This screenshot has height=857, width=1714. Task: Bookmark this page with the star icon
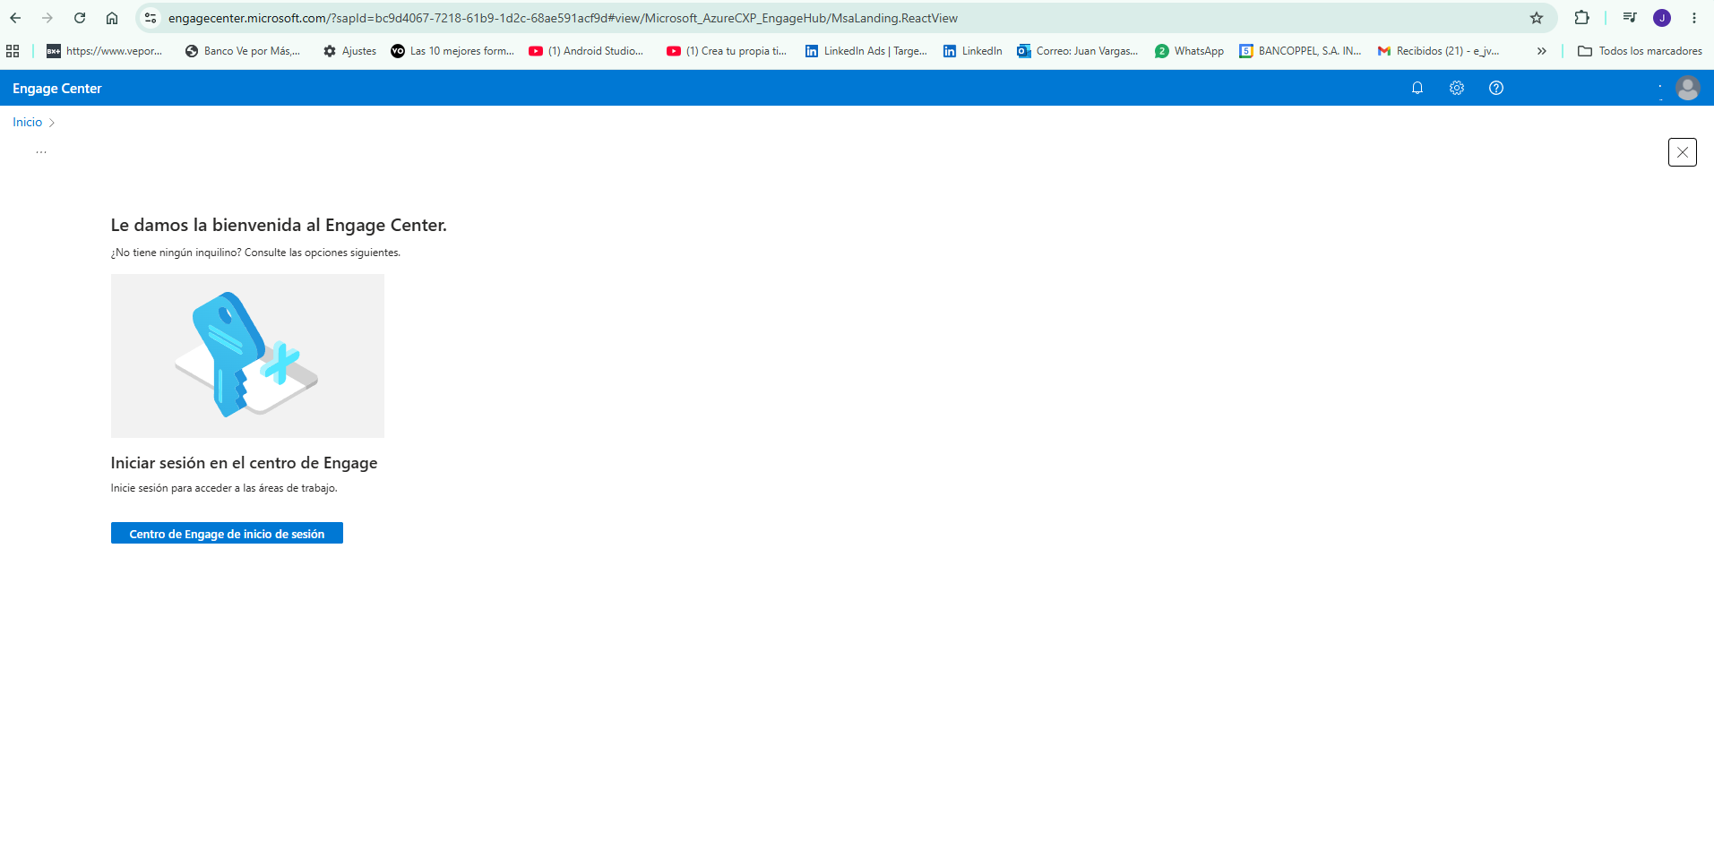coord(1537,18)
